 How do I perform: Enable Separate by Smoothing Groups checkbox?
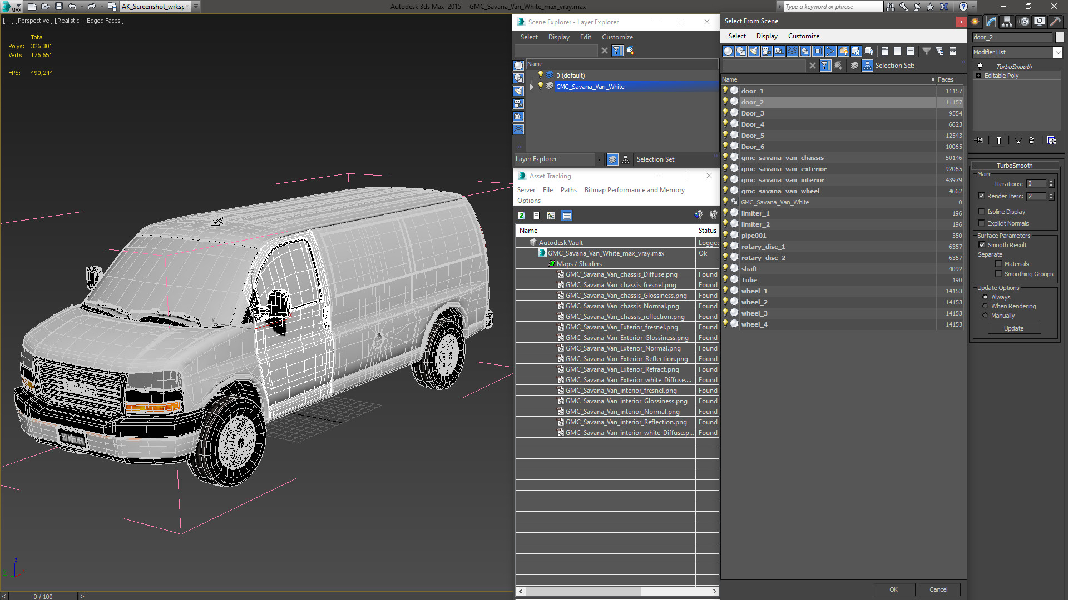[x=998, y=274]
